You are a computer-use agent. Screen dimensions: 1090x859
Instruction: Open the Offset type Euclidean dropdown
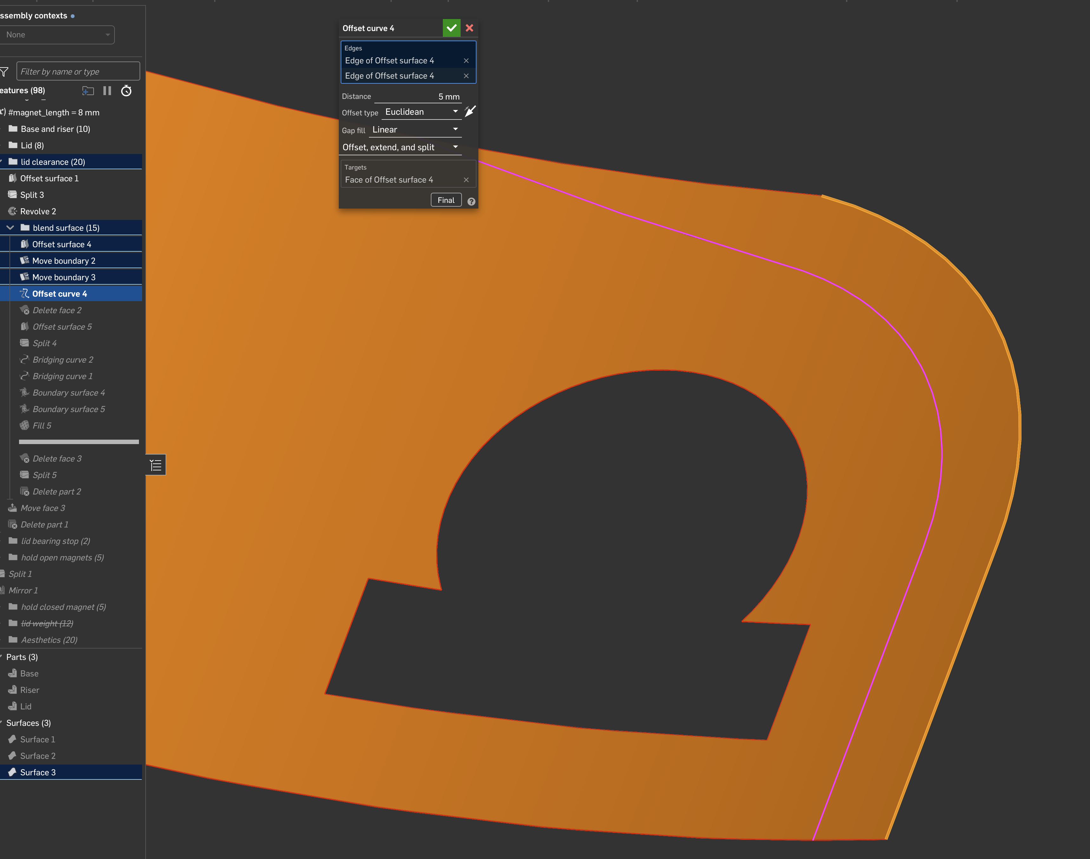421,112
